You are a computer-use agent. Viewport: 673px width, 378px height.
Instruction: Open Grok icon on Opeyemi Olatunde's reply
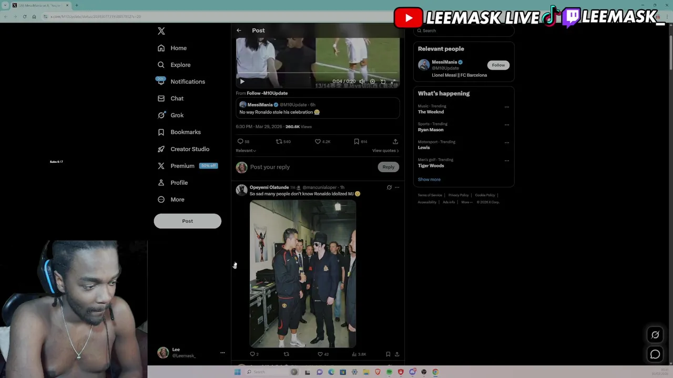click(389, 187)
